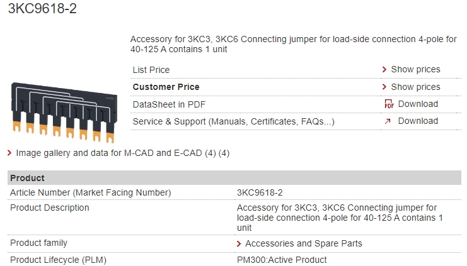The width and height of the screenshot is (467, 266).
Task: Open the Accessories and Spare Parts product family
Action: click(x=304, y=244)
